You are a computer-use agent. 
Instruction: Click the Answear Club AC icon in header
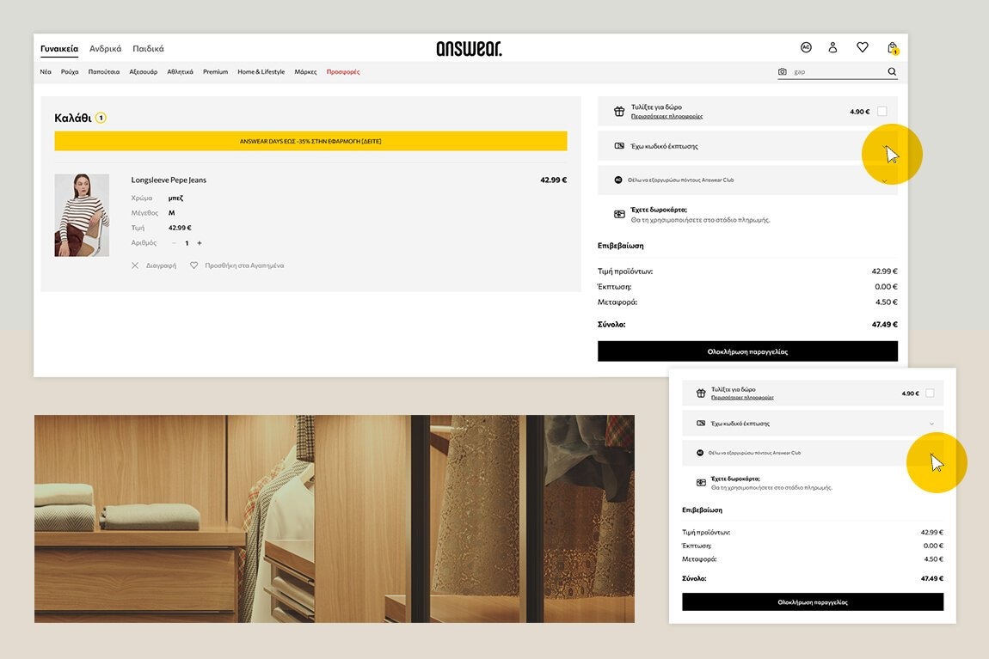pyautogui.click(x=806, y=47)
